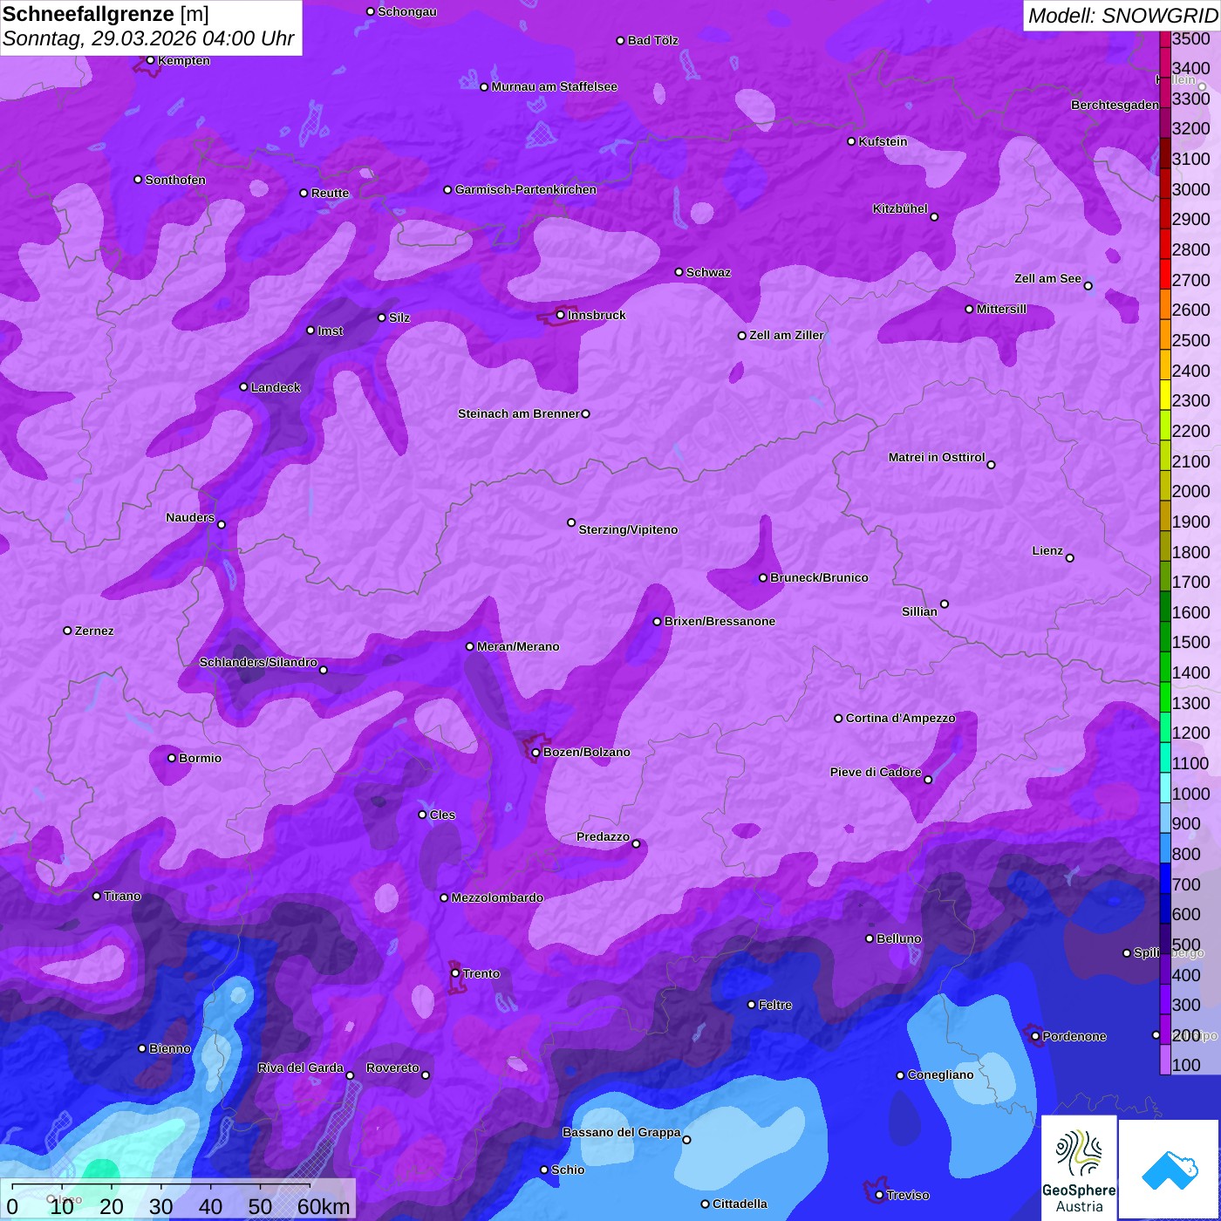Select the Bormio marker dot
1221x1221 pixels.
(x=172, y=758)
